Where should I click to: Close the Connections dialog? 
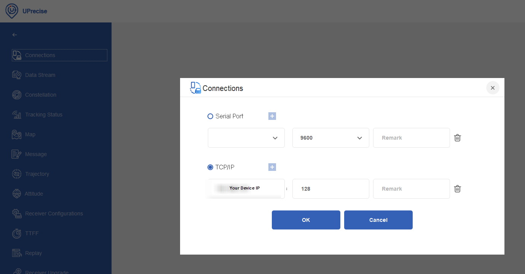tap(493, 88)
